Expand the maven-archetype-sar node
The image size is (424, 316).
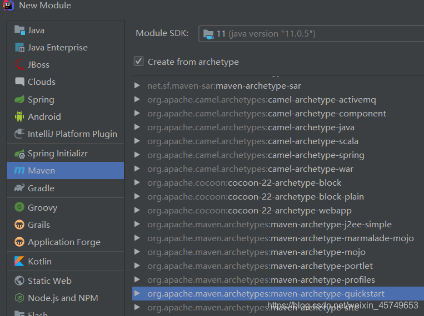[x=137, y=85]
